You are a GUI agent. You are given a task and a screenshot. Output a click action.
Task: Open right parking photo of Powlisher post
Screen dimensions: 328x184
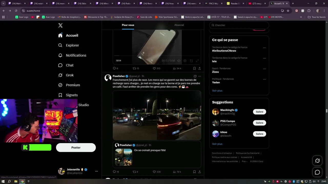click(179, 115)
